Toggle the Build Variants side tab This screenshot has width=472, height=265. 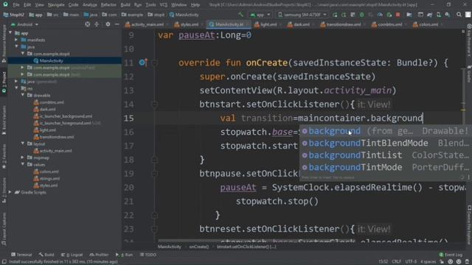[4, 120]
